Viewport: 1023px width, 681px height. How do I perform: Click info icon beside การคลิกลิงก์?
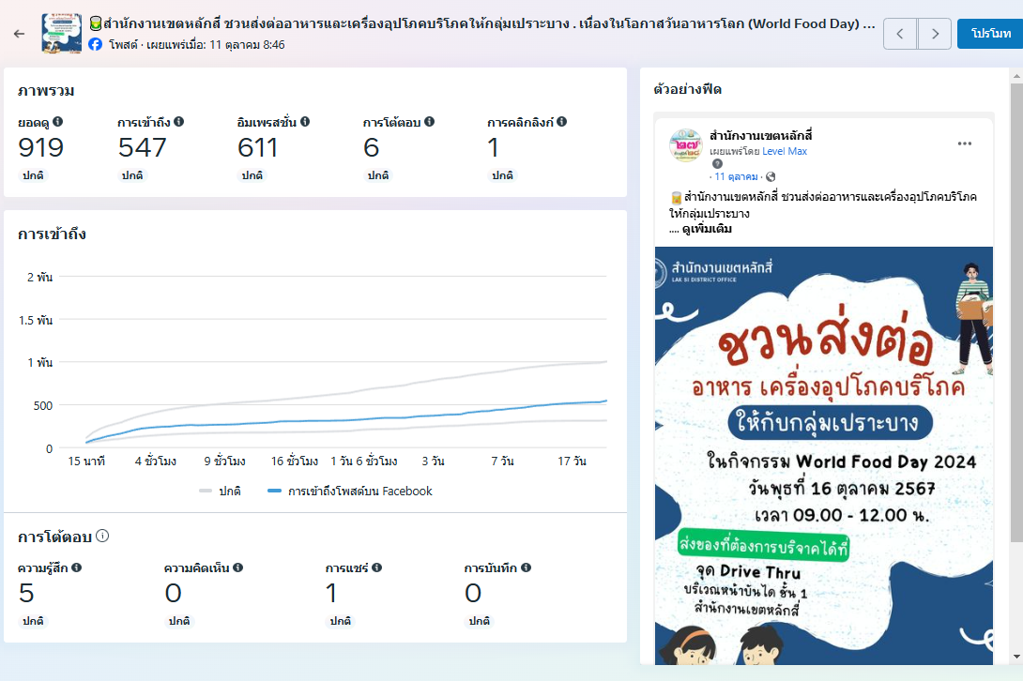(x=562, y=122)
